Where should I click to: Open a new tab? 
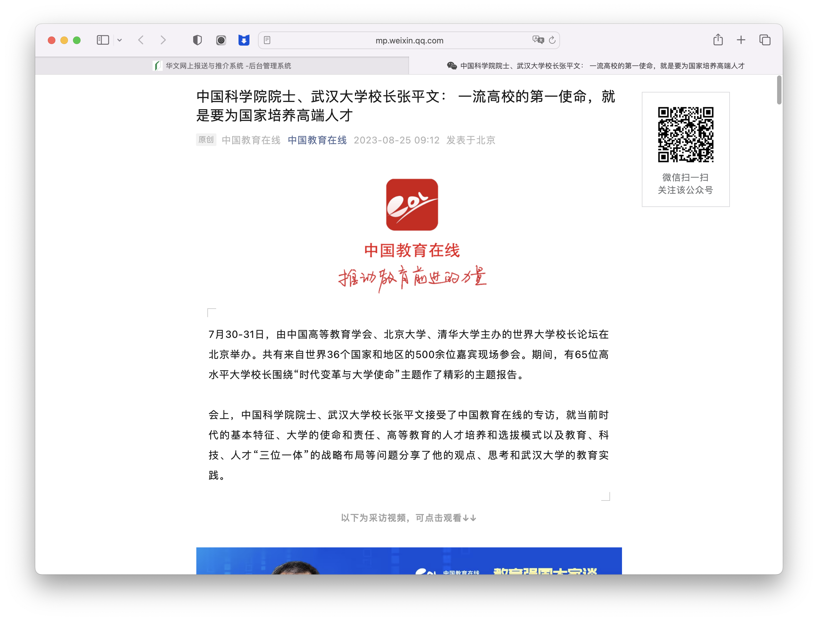point(741,40)
